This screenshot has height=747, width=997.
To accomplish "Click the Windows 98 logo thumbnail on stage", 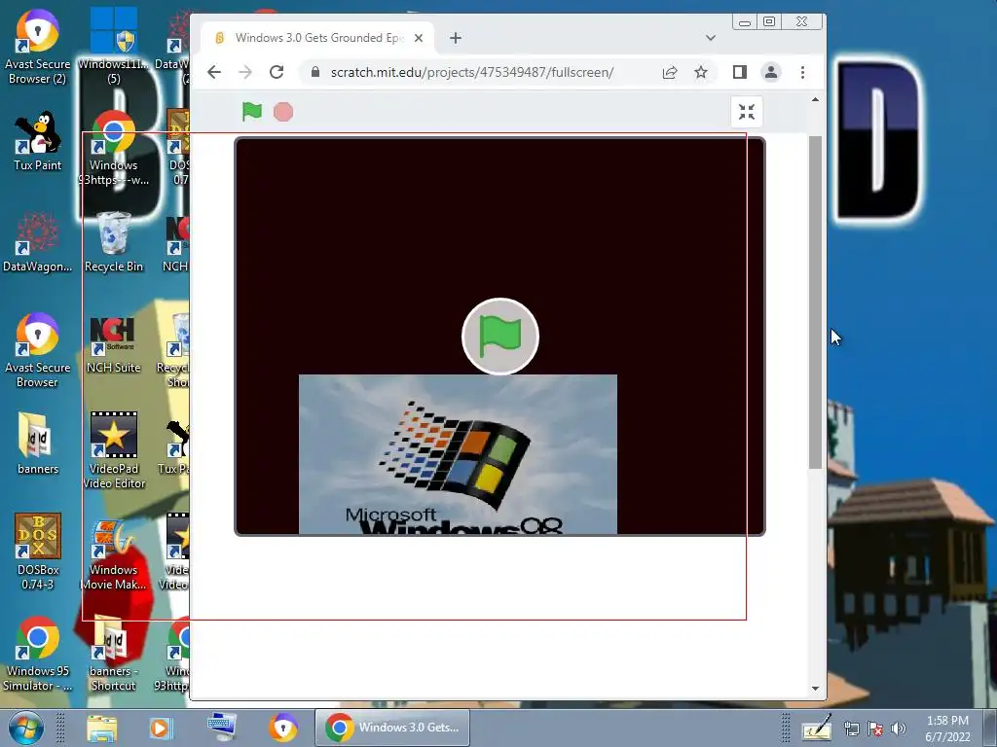I will pyautogui.click(x=458, y=454).
